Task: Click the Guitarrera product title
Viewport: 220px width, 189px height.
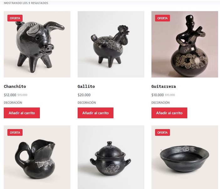Action: tap(164, 87)
